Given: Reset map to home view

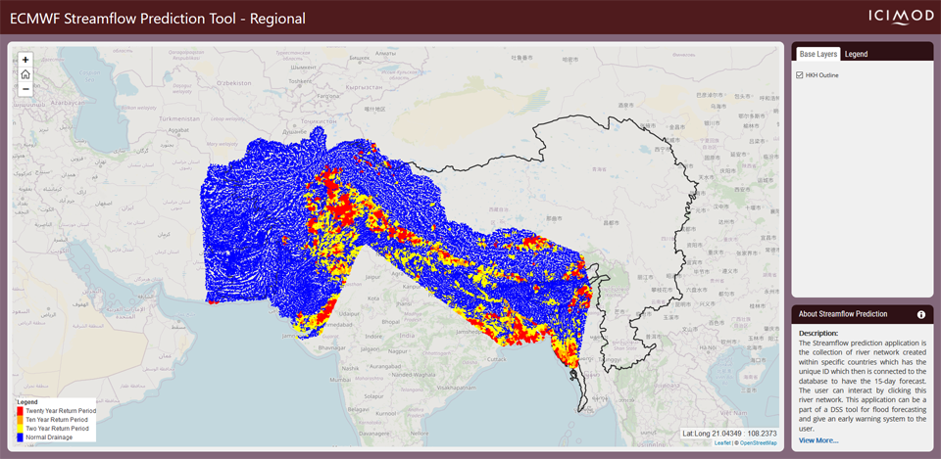Looking at the screenshot, I should click(25, 73).
